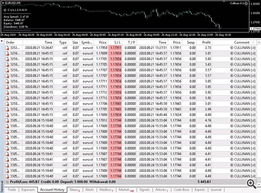Click order icon in row with price 1.17698

[7, 115]
